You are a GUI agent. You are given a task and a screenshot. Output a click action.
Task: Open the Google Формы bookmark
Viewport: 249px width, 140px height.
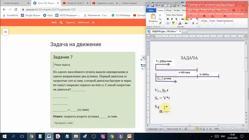(31, 16)
